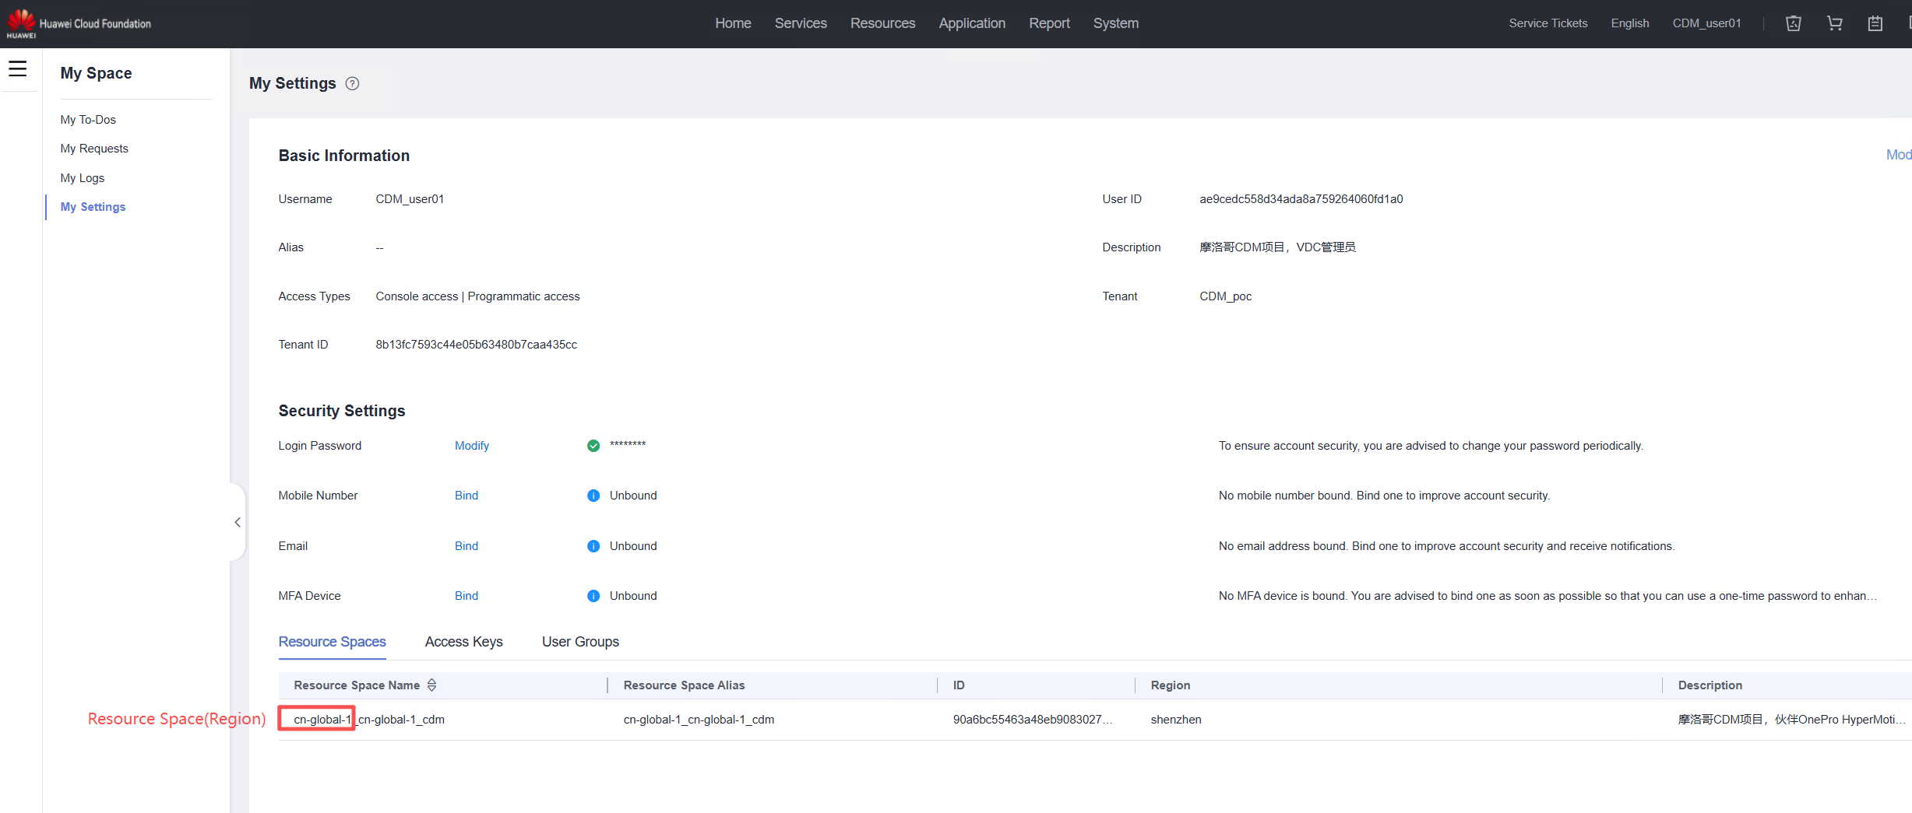
Task: Click the Description column header
Action: tap(1710, 685)
